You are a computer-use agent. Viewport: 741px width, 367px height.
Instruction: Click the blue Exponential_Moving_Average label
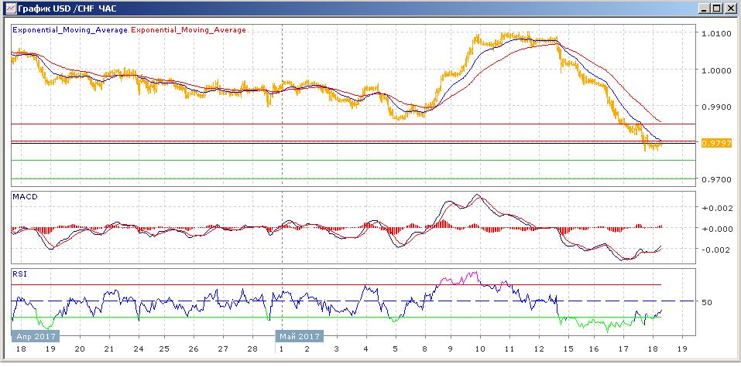pyautogui.click(x=70, y=29)
